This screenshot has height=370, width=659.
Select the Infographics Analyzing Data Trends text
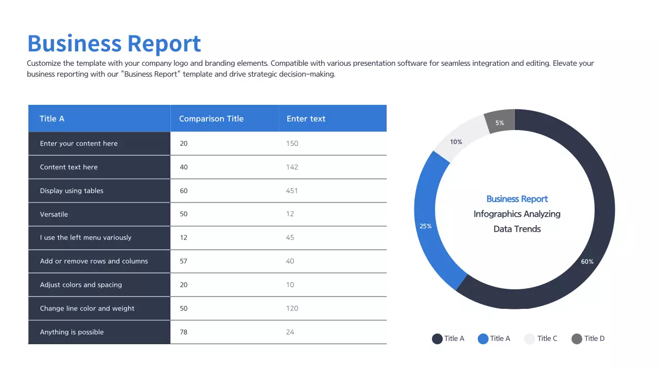coord(517,221)
